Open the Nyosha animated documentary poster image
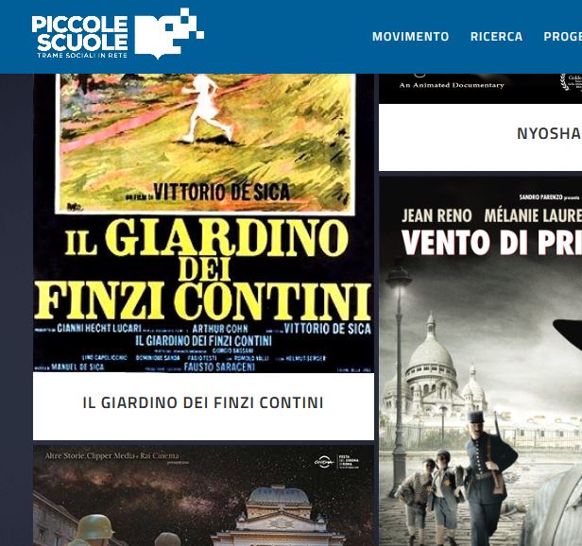This screenshot has height=546, width=582. coord(480,89)
